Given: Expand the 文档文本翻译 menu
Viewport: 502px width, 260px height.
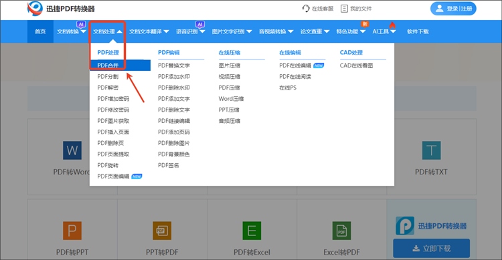Looking at the screenshot, I should (149, 31).
